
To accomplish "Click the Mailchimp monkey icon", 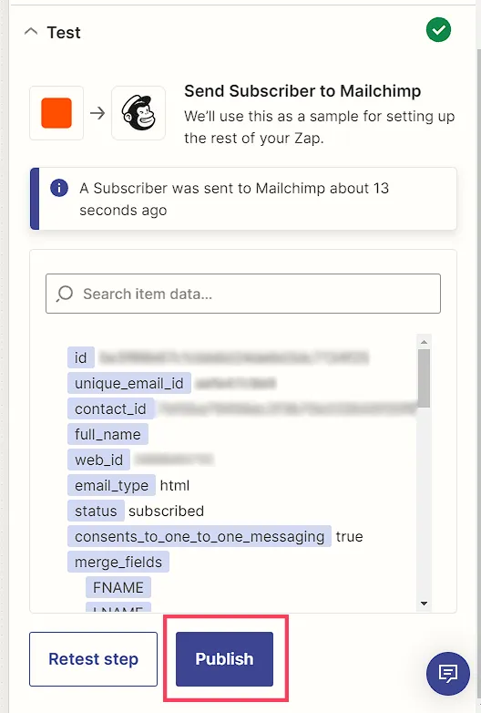I will coord(138,113).
